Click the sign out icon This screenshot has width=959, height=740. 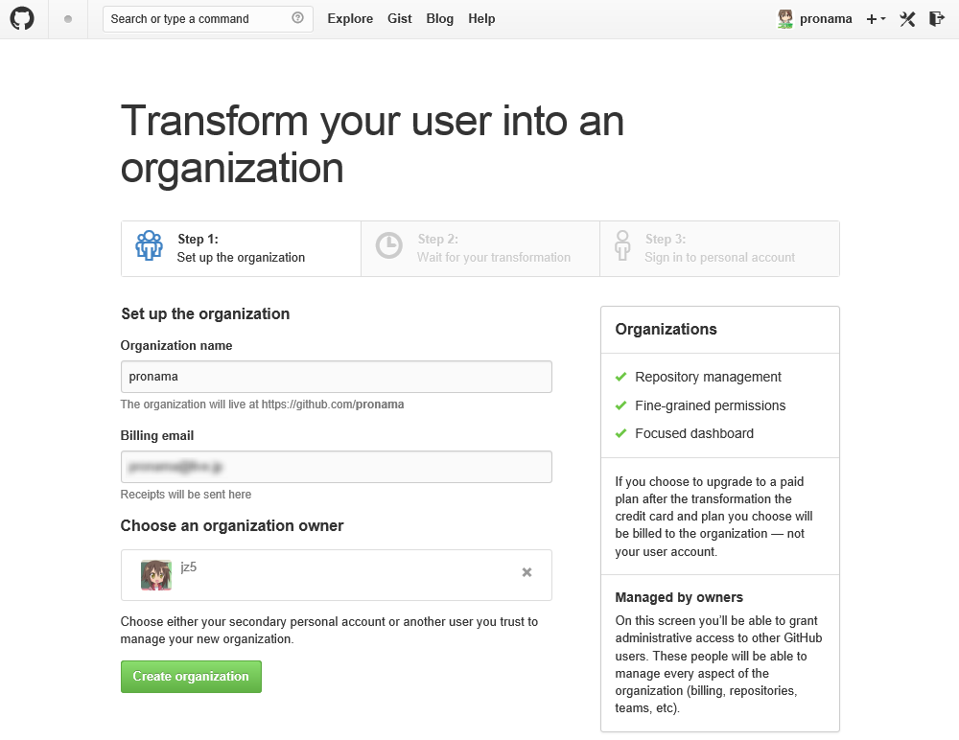(937, 19)
